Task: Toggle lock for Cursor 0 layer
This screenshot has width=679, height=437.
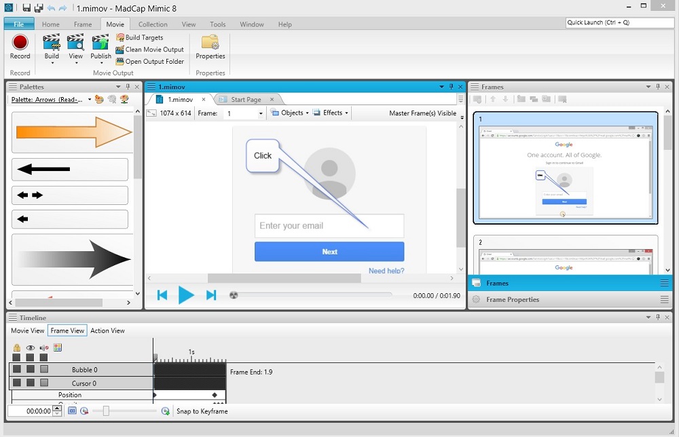Action: click(16, 383)
